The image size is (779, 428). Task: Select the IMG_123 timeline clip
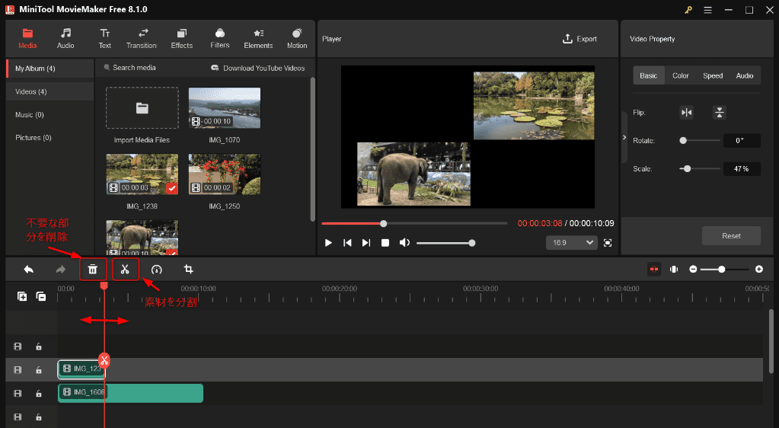click(81, 369)
